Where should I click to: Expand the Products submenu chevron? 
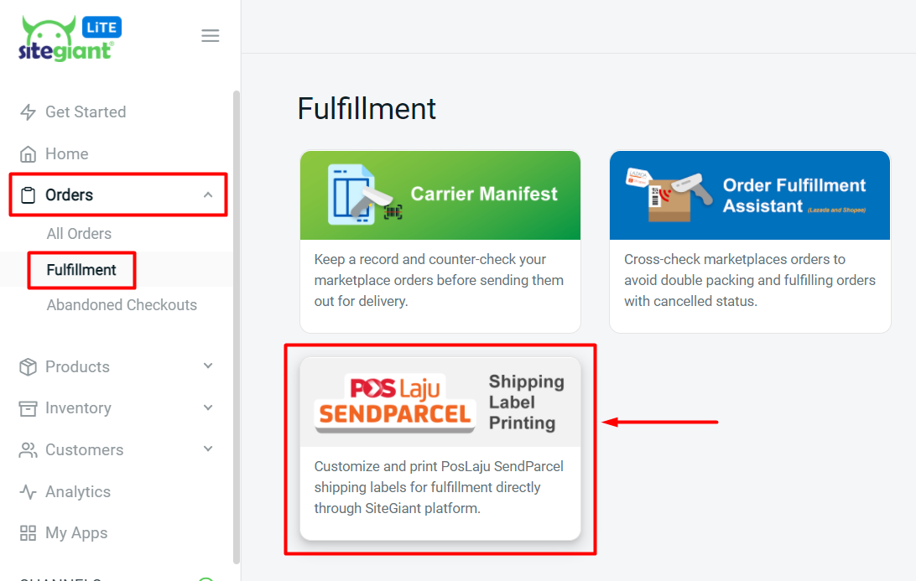208,366
